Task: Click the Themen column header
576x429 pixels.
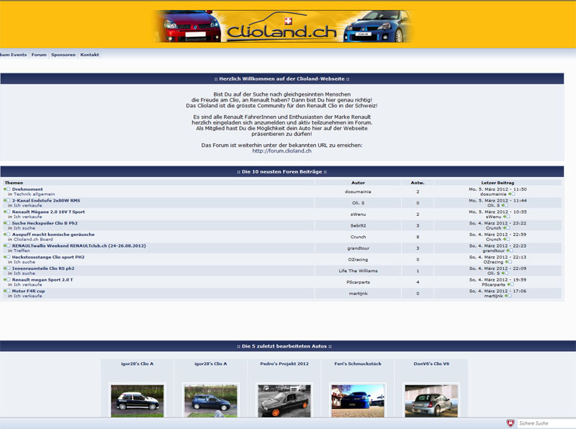Action: [14, 183]
